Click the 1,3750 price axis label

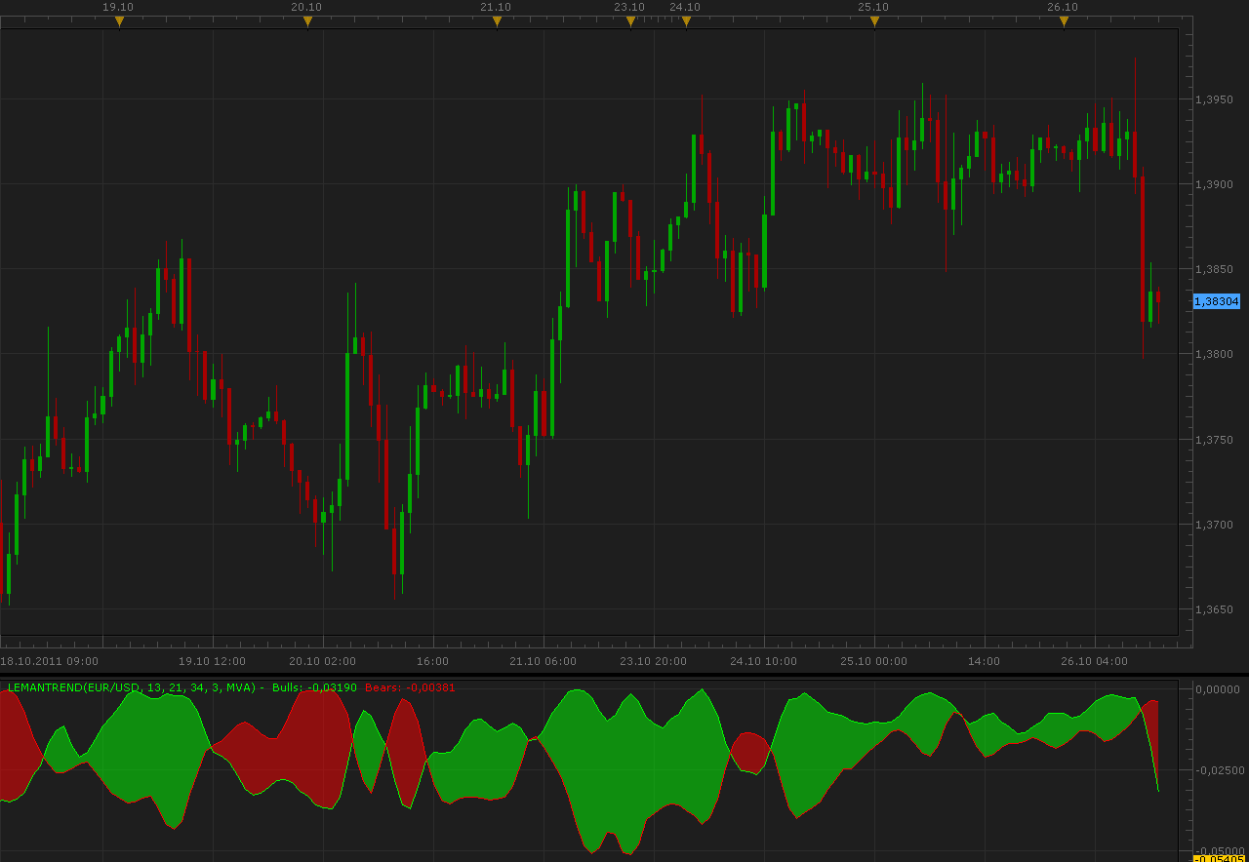click(1216, 440)
